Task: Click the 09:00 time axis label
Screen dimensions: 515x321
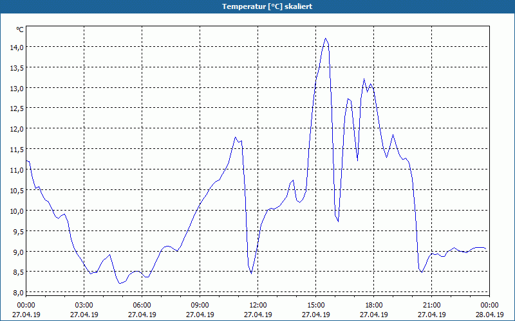Action: (200, 305)
